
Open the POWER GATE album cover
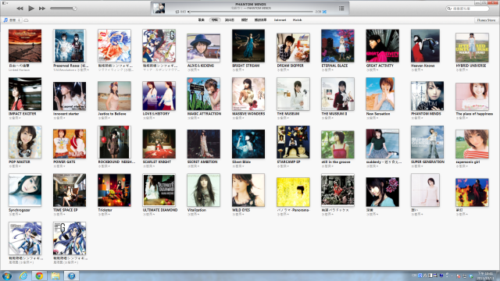[70, 144]
